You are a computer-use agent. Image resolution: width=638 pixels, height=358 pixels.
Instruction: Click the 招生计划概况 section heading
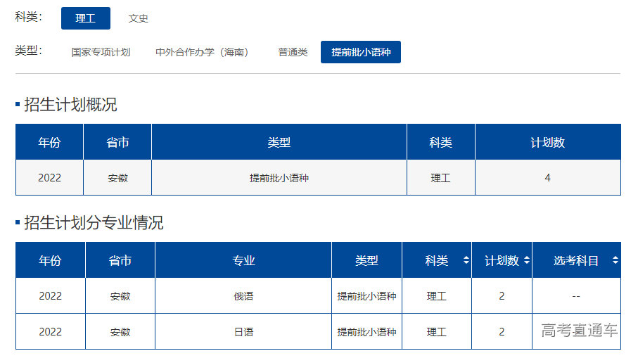point(70,105)
